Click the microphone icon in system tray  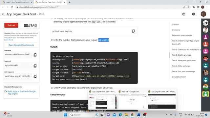point(175,115)
